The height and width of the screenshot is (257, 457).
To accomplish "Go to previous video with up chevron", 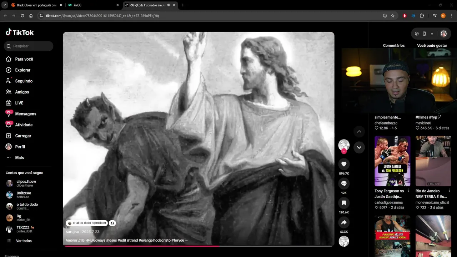I will 359,131.
